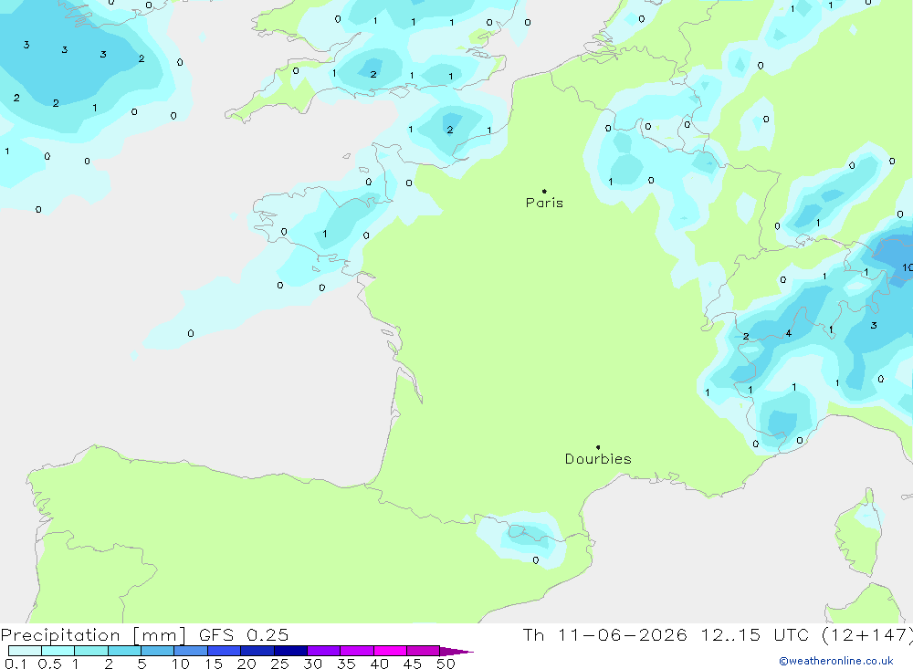Click the legend value 45

(x=413, y=664)
